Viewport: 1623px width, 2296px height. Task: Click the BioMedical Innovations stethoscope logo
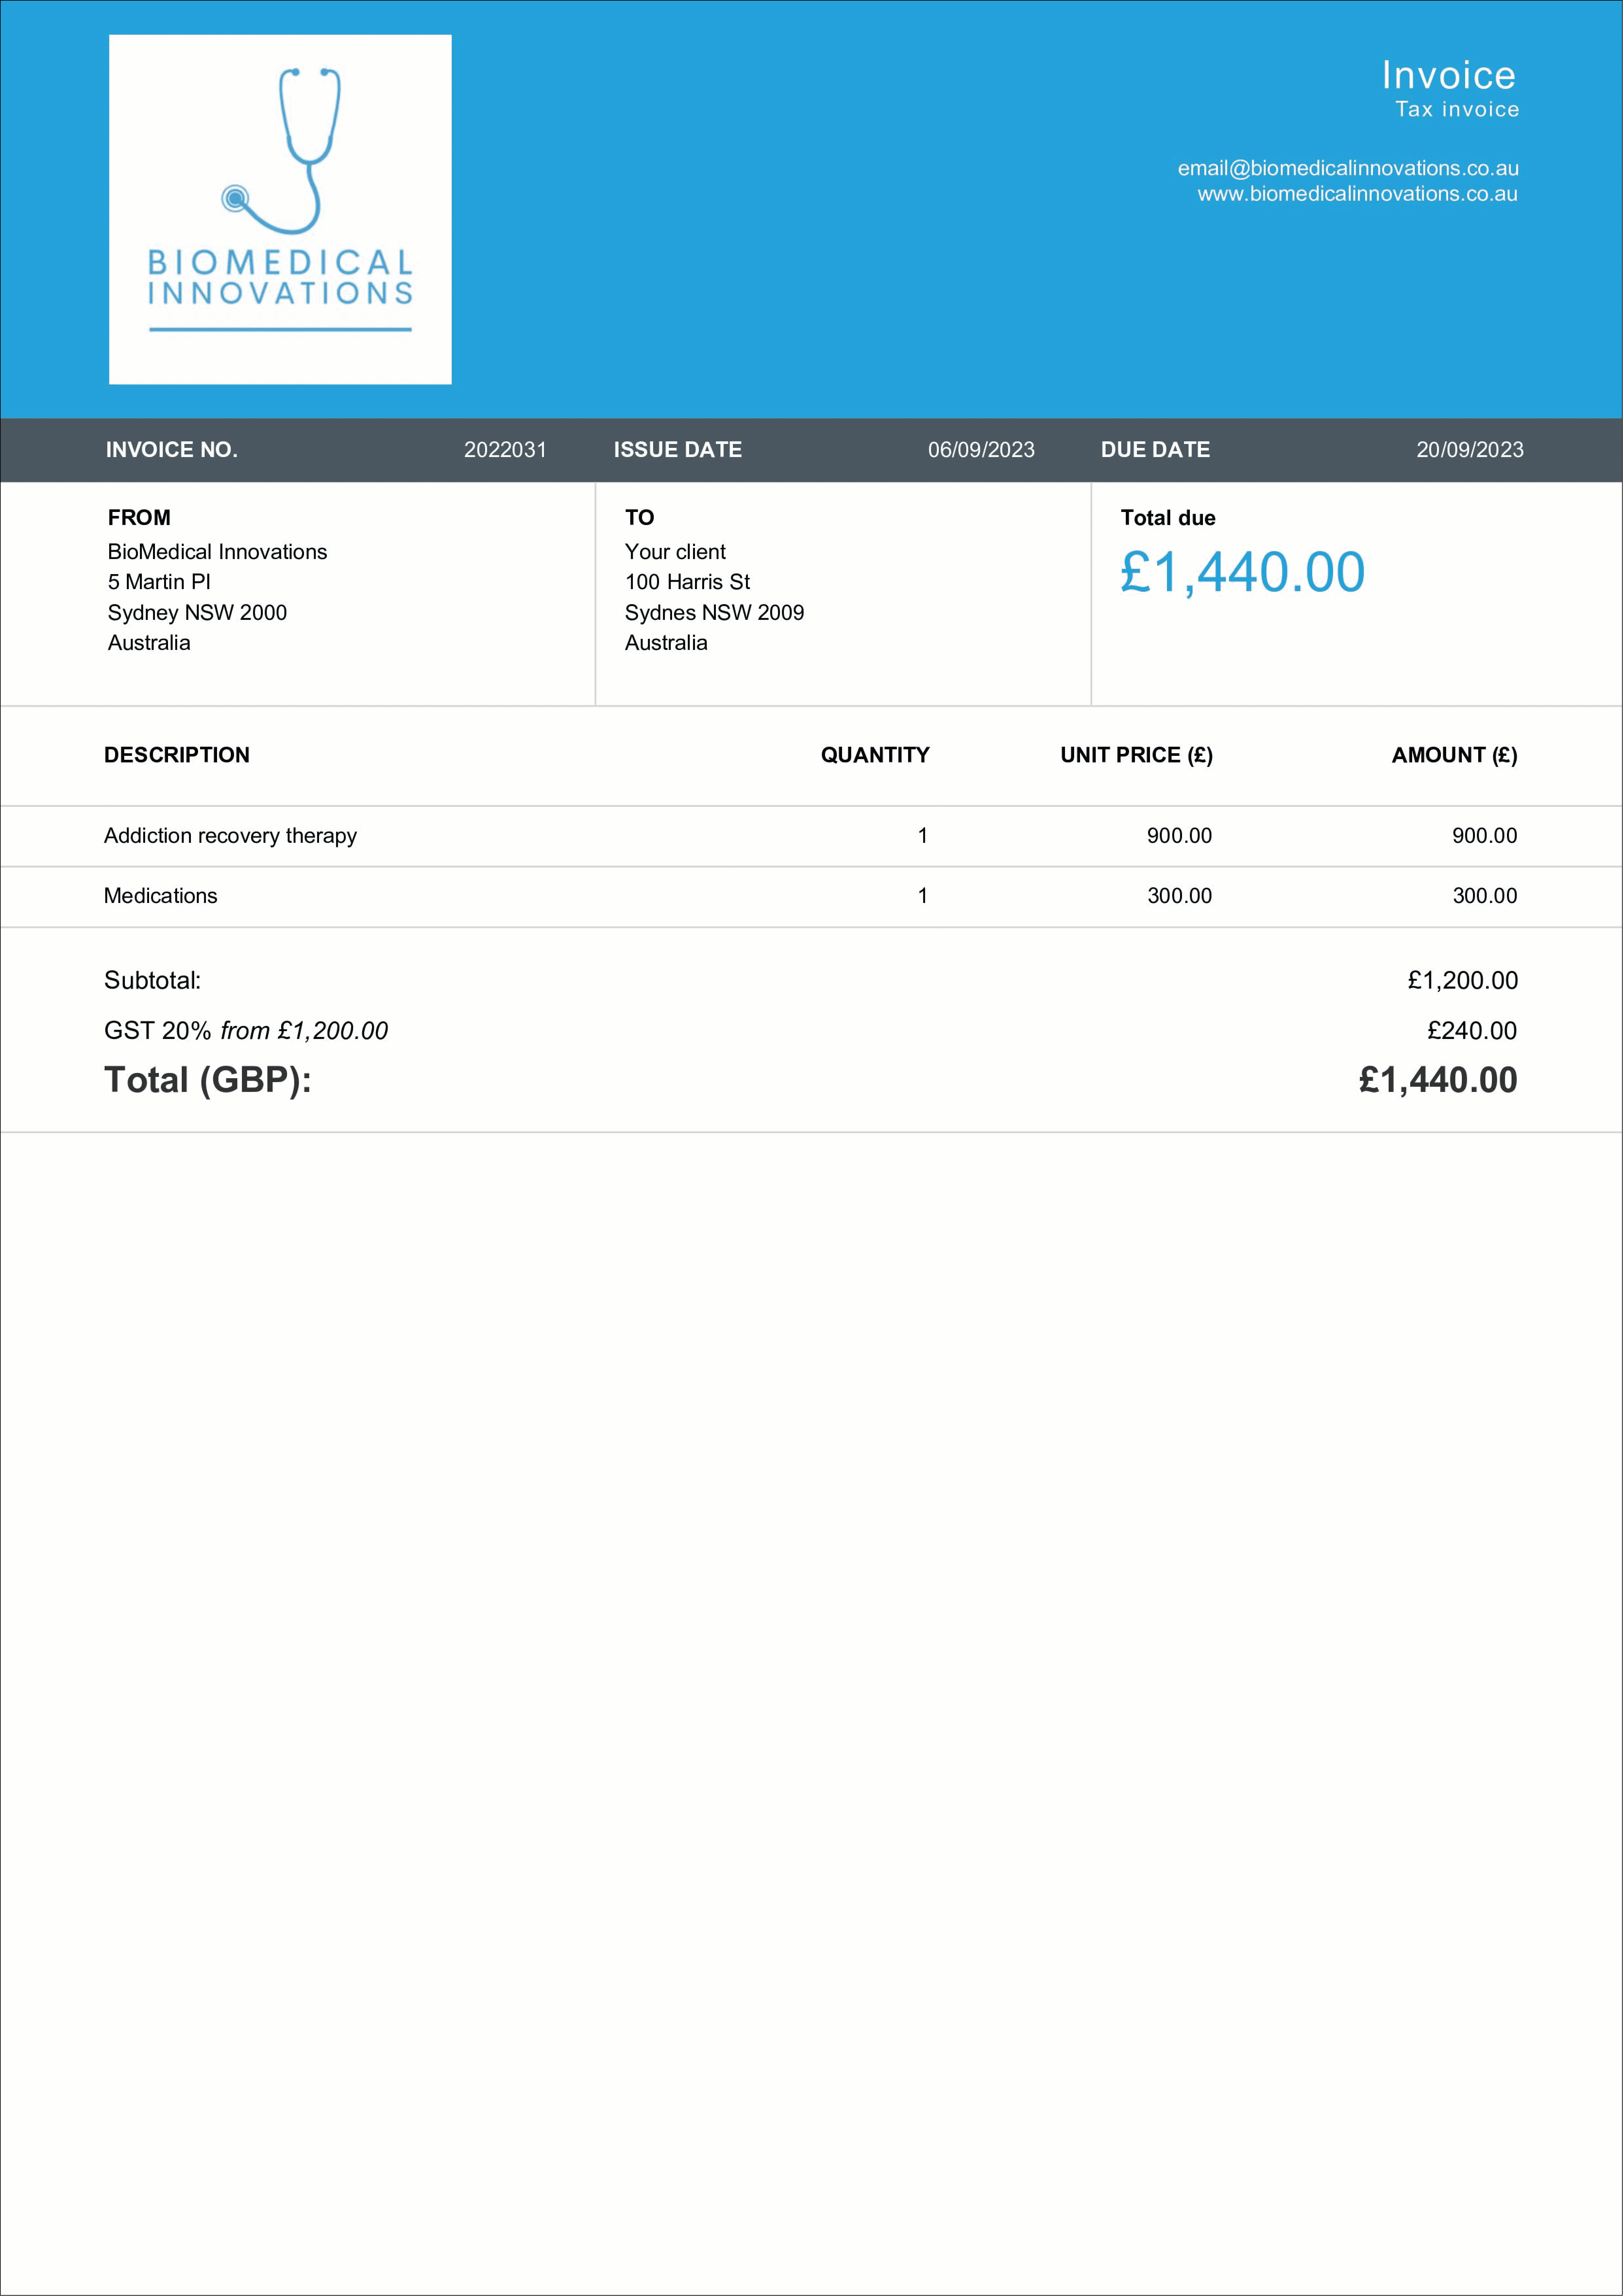pos(280,209)
